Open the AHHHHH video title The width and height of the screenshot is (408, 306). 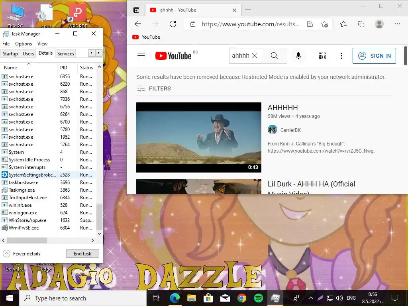(282, 108)
